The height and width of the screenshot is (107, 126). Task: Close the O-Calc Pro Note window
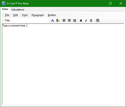[120, 3]
